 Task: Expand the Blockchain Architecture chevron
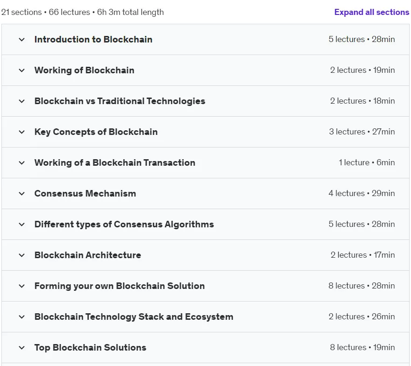[x=22, y=255]
